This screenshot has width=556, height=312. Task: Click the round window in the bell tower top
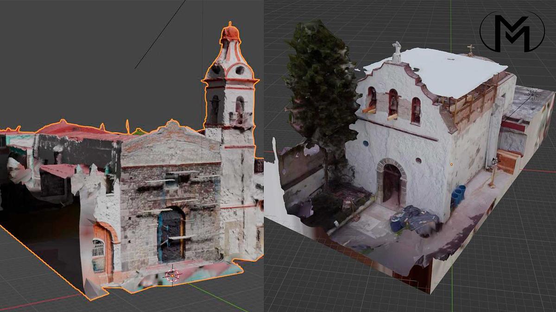pos(240,71)
